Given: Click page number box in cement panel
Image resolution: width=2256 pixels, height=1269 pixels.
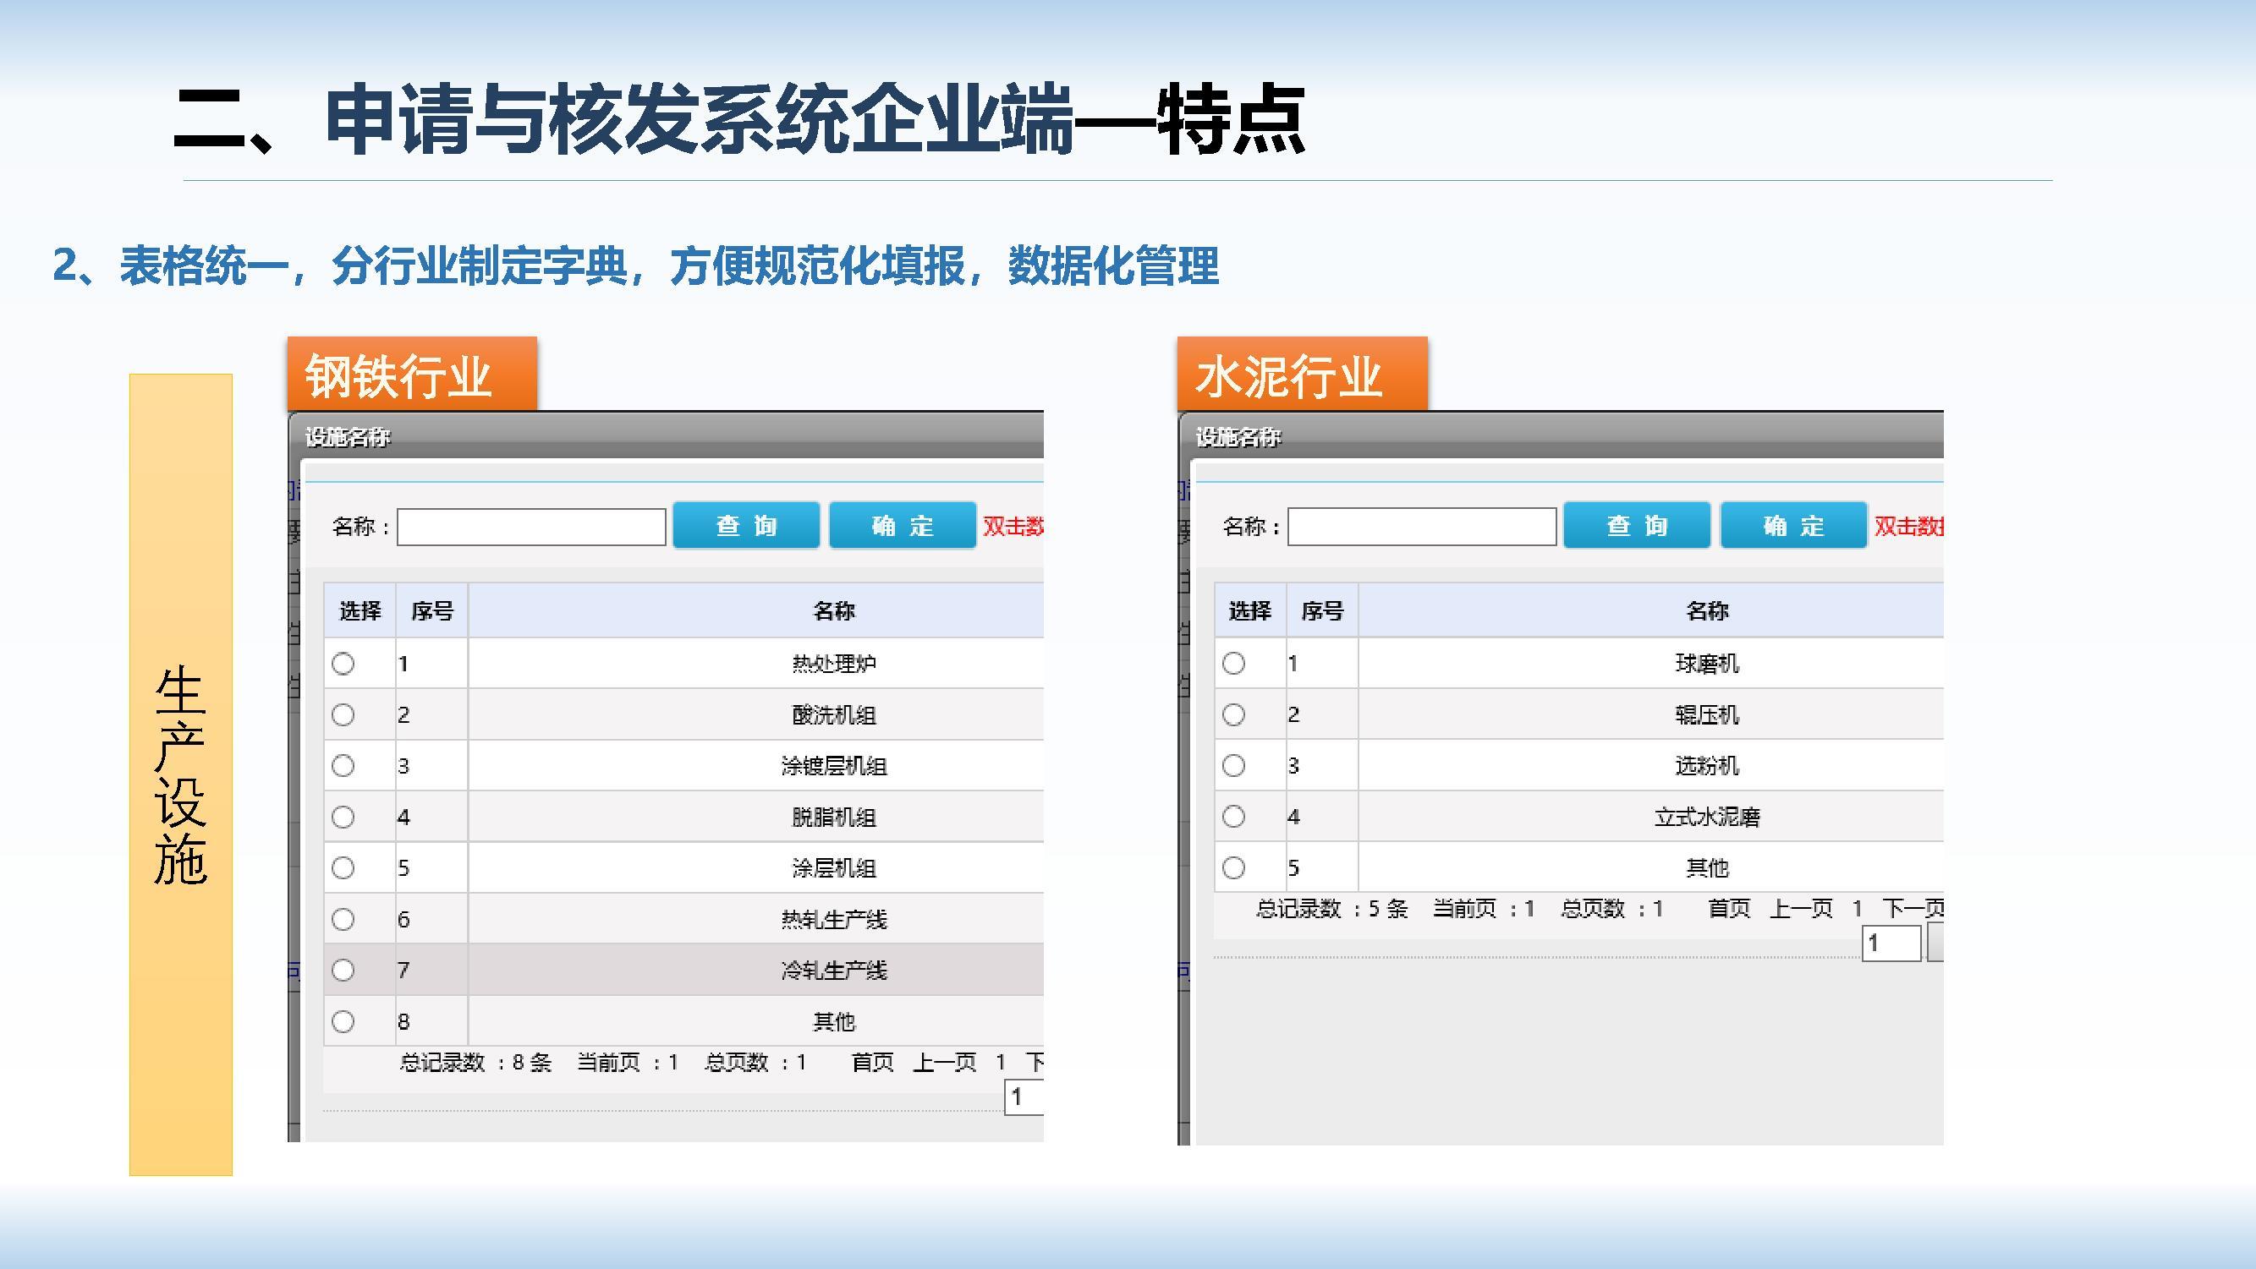Looking at the screenshot, I should coord(1891,944).
